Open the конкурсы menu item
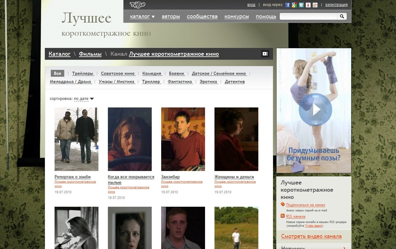This screenshot has width=396, height=249. pyautogui.click(x=237, y=17)
